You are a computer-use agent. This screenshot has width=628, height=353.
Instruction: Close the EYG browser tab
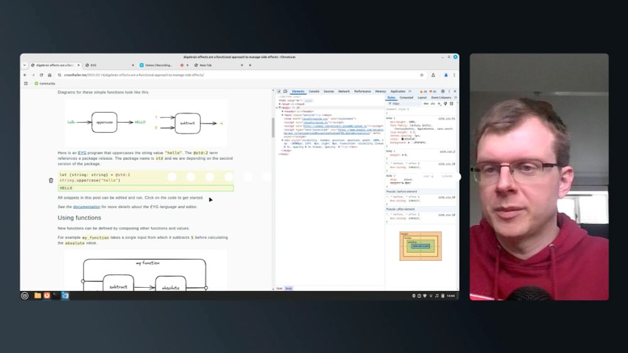click(133, 65)
